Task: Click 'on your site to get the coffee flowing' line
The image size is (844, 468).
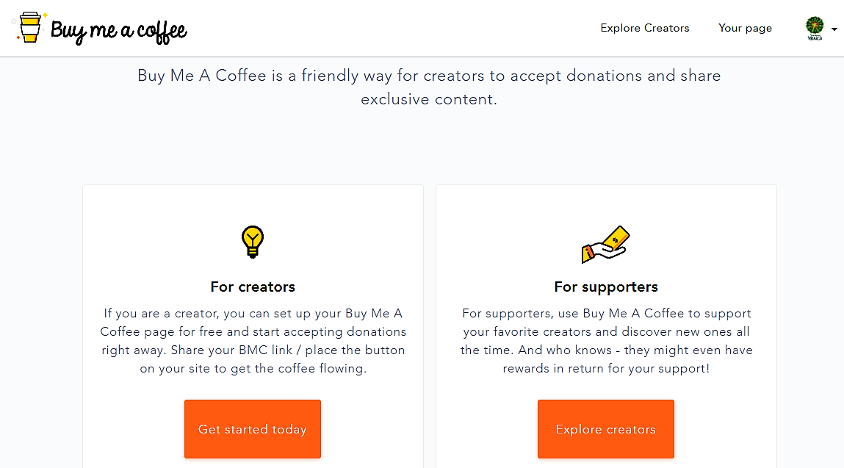Action: pos(252,368)
